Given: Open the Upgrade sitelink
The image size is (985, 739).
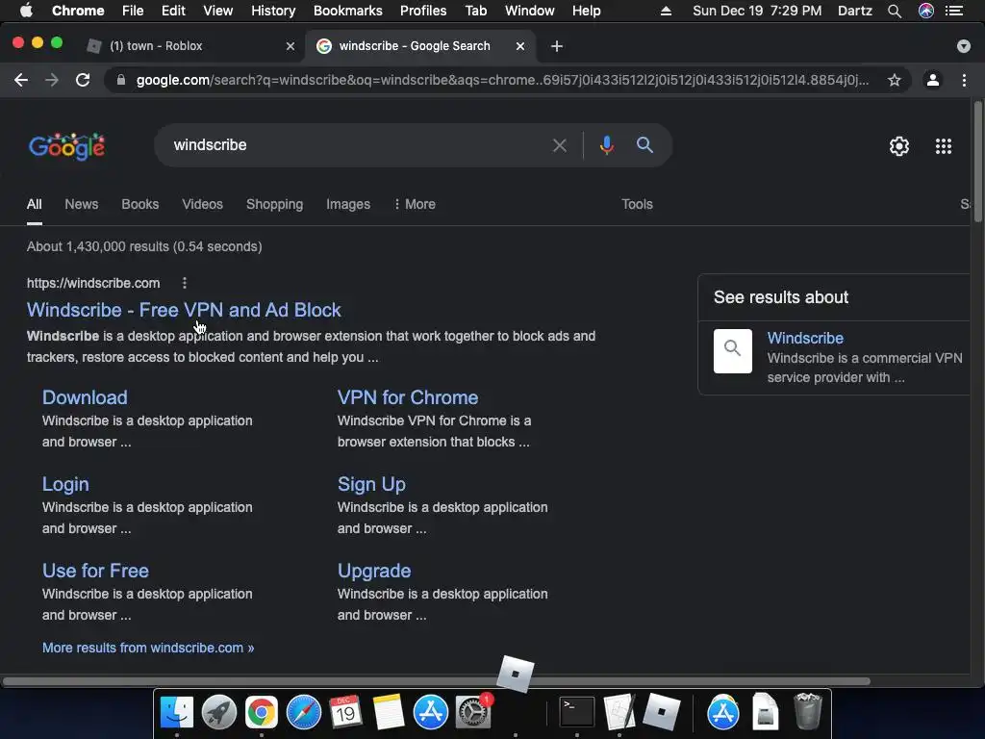Looking at the screenshot, I should (374, 571).
